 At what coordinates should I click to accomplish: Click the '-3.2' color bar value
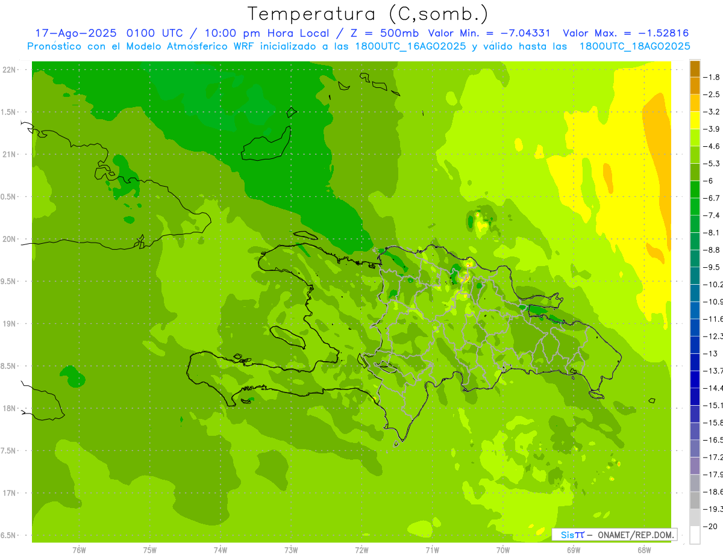(712, 112)
